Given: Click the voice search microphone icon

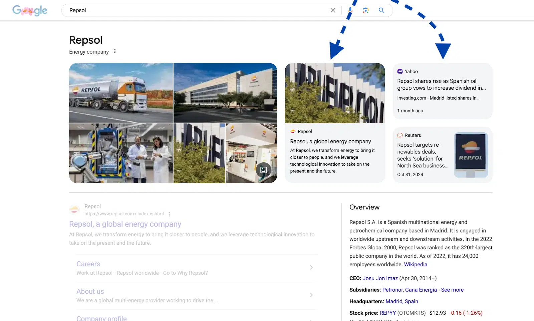Looking at the screenshot, I should tap(350, 10).
